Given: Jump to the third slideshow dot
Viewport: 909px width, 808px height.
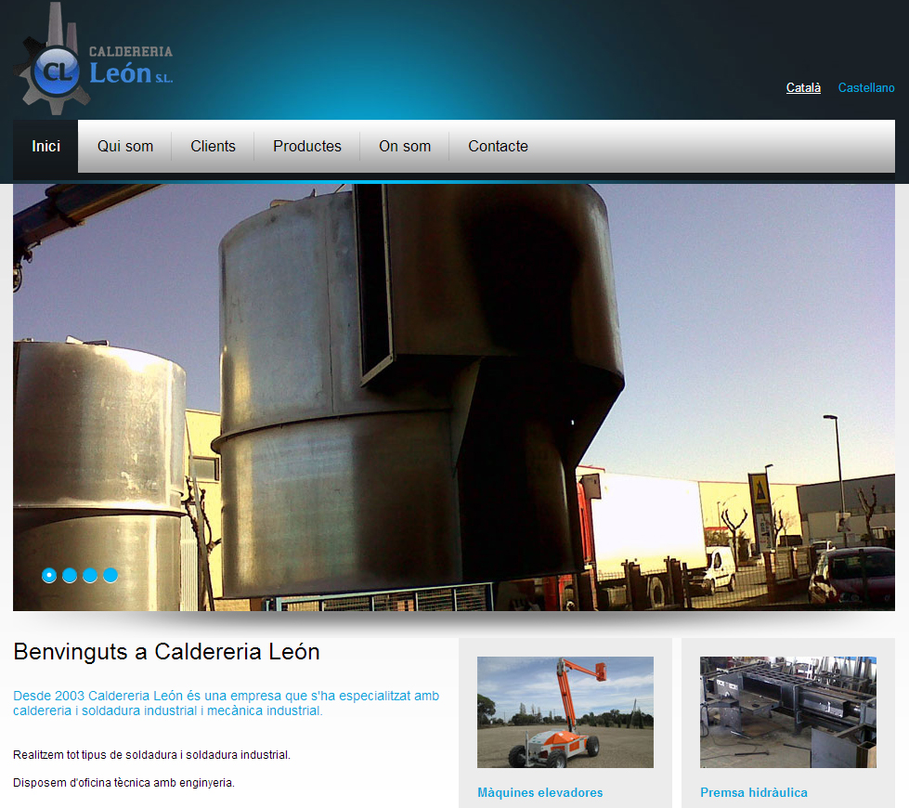Looking at the screenshot, I should point(90,576).
